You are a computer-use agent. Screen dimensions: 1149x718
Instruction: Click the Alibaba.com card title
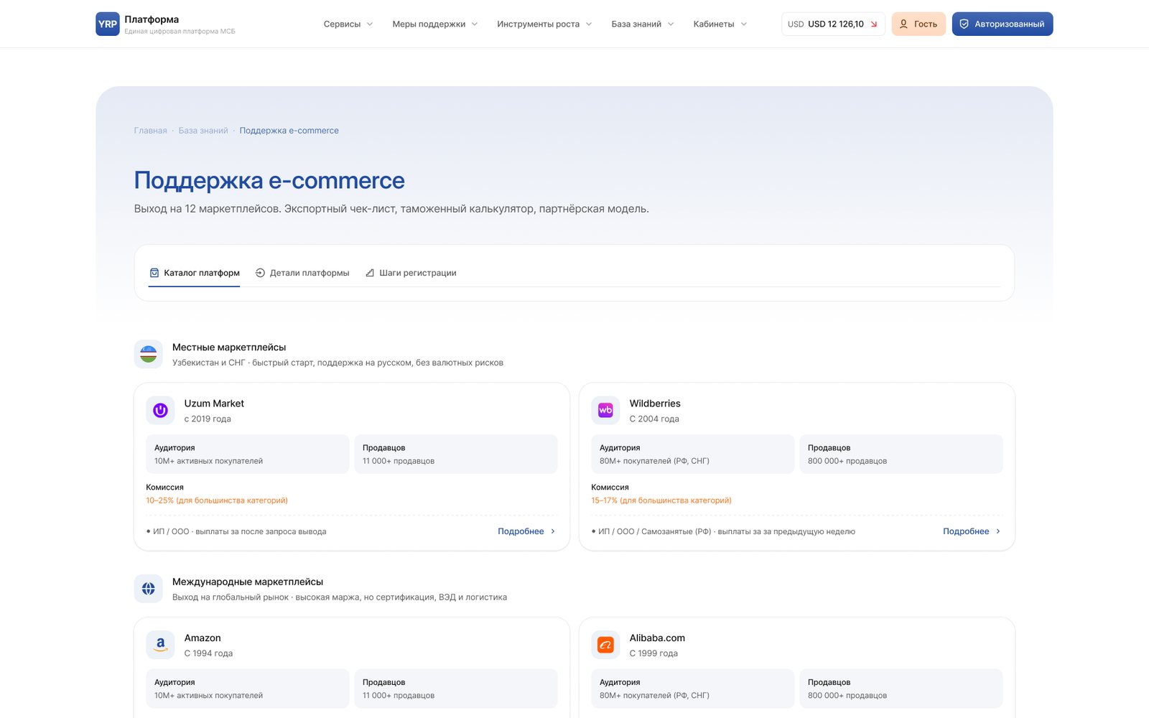tap(657, 638)
